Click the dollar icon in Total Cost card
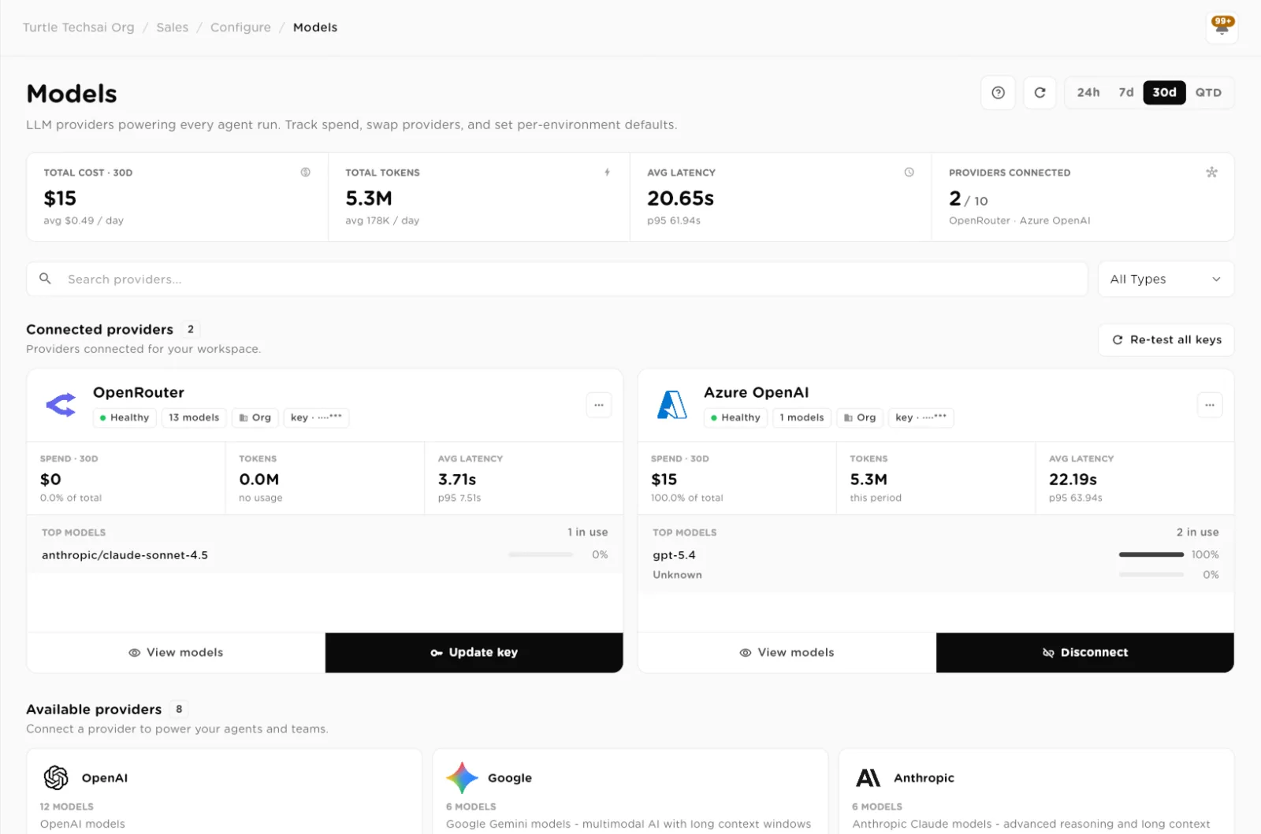The image size is (1261, 834). pyautogui.click(x=305, y=172)
